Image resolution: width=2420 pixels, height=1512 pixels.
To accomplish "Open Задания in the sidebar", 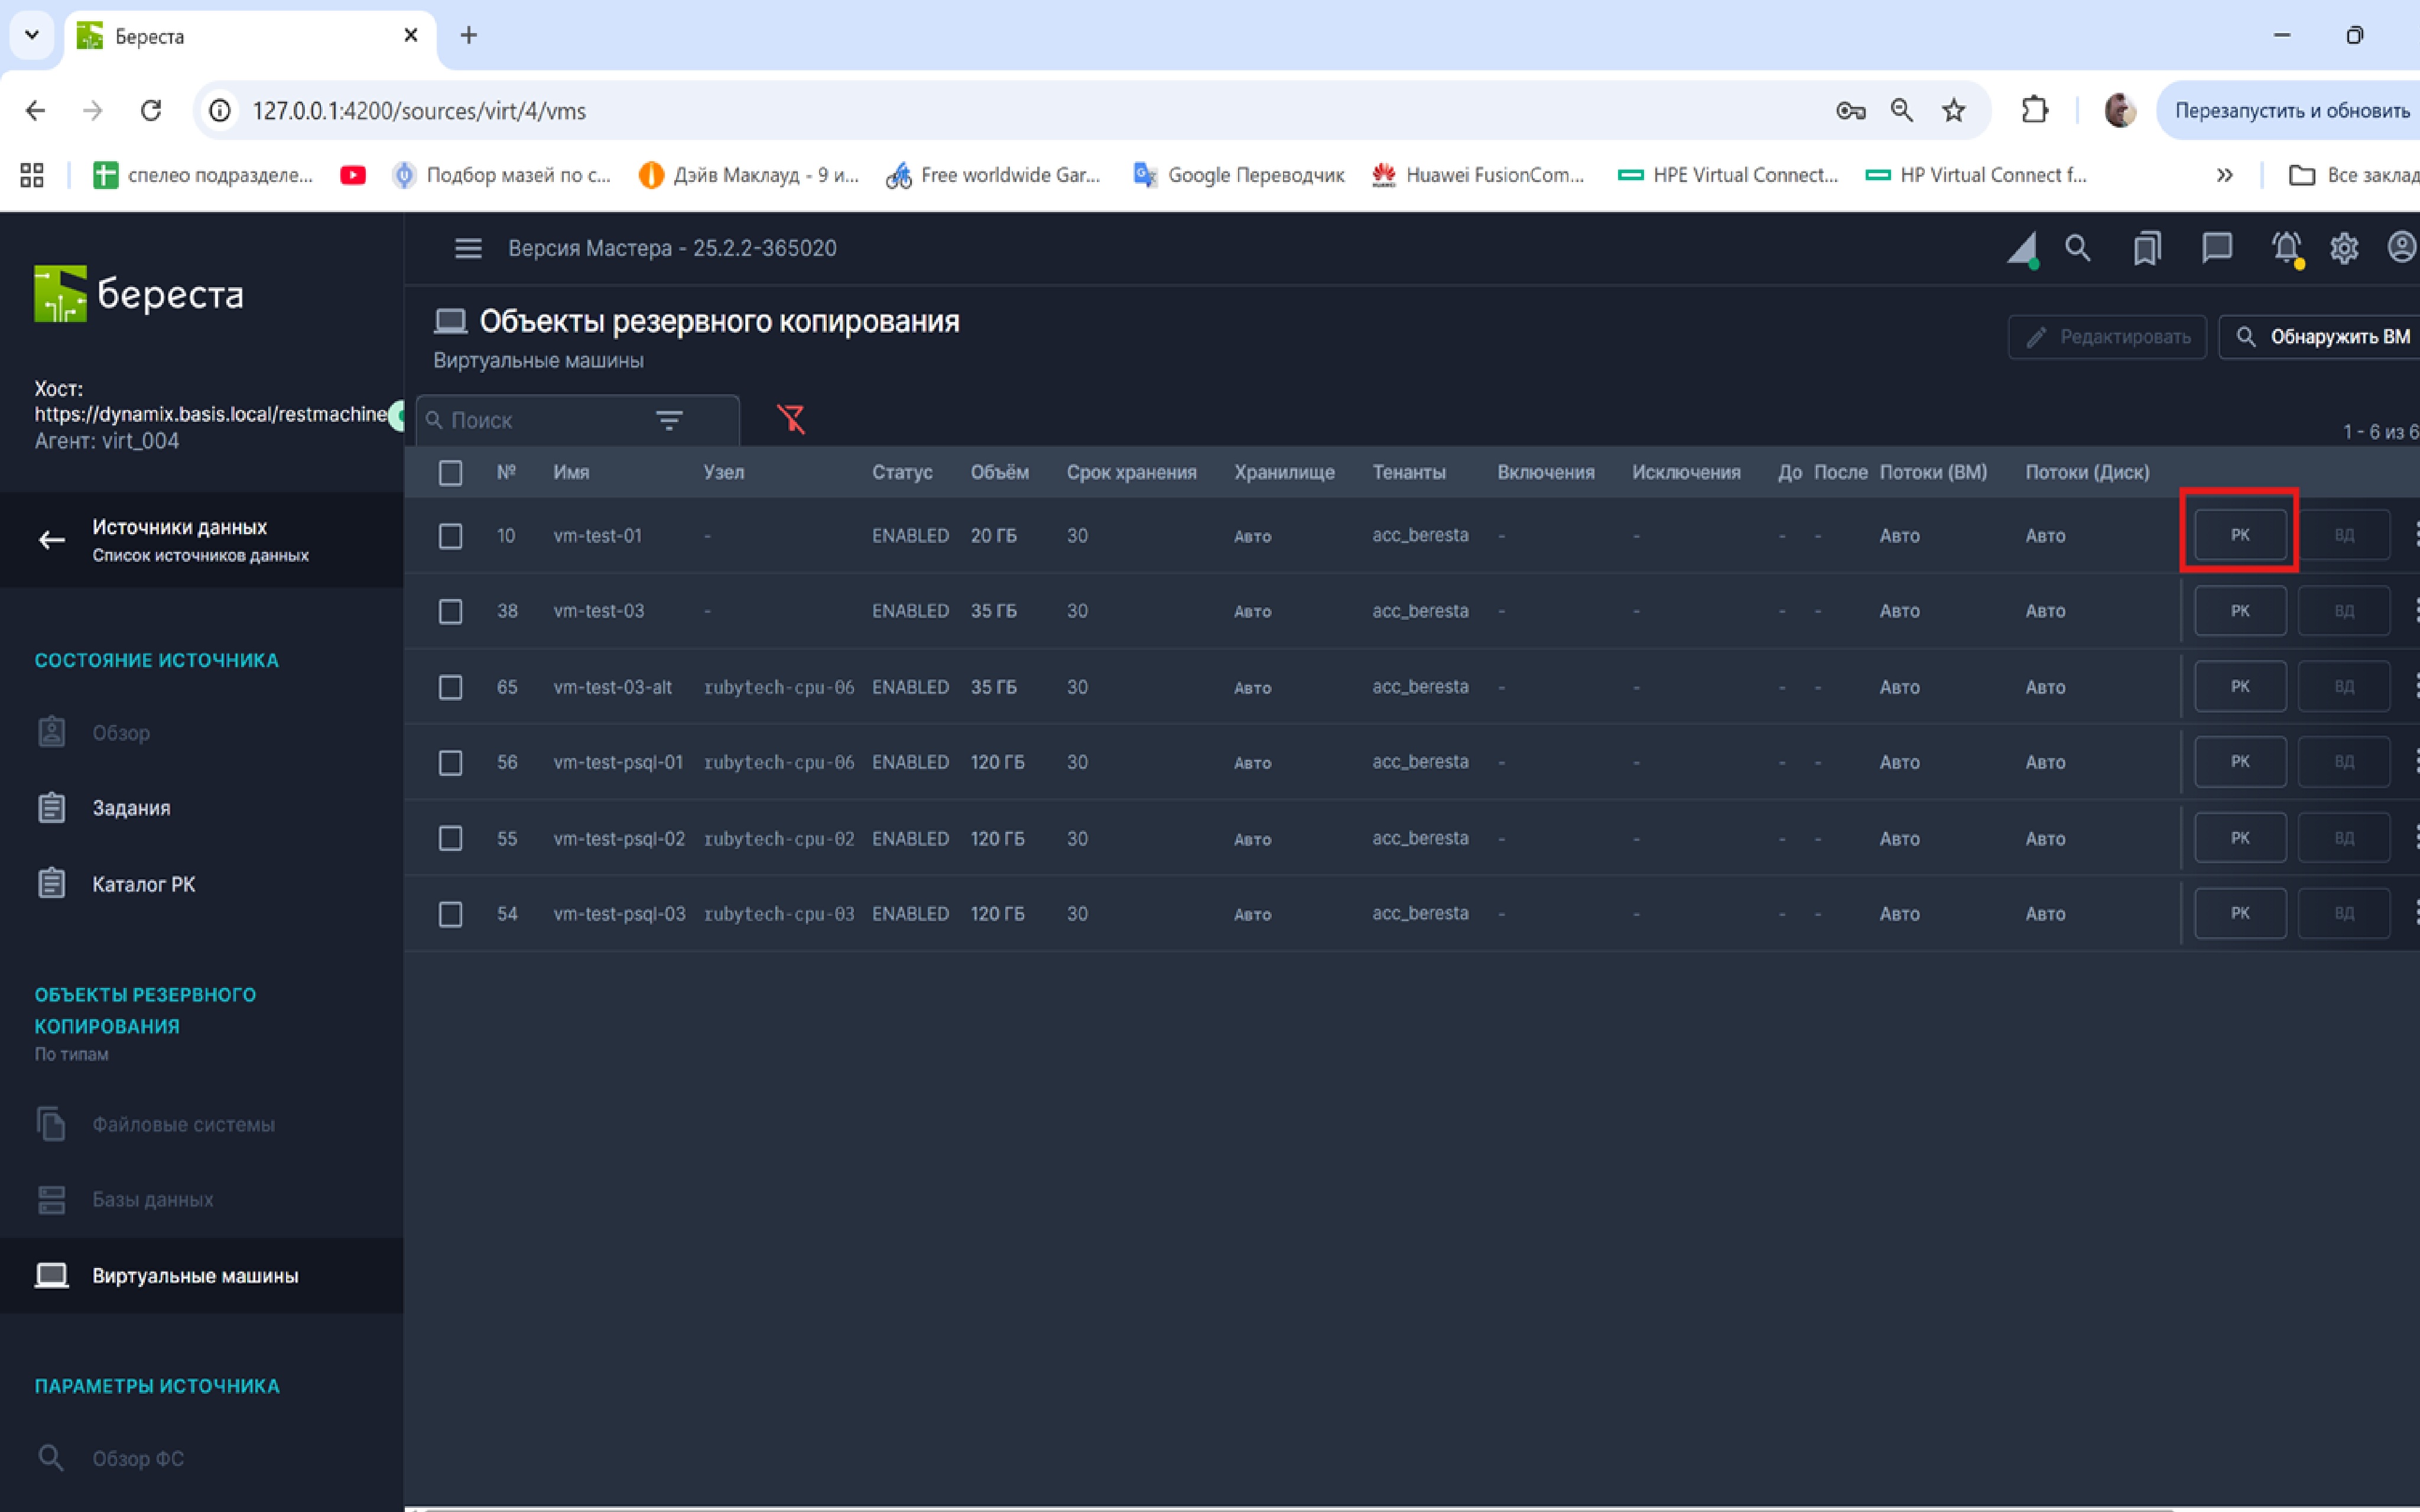I will click(x=131, y=808).
